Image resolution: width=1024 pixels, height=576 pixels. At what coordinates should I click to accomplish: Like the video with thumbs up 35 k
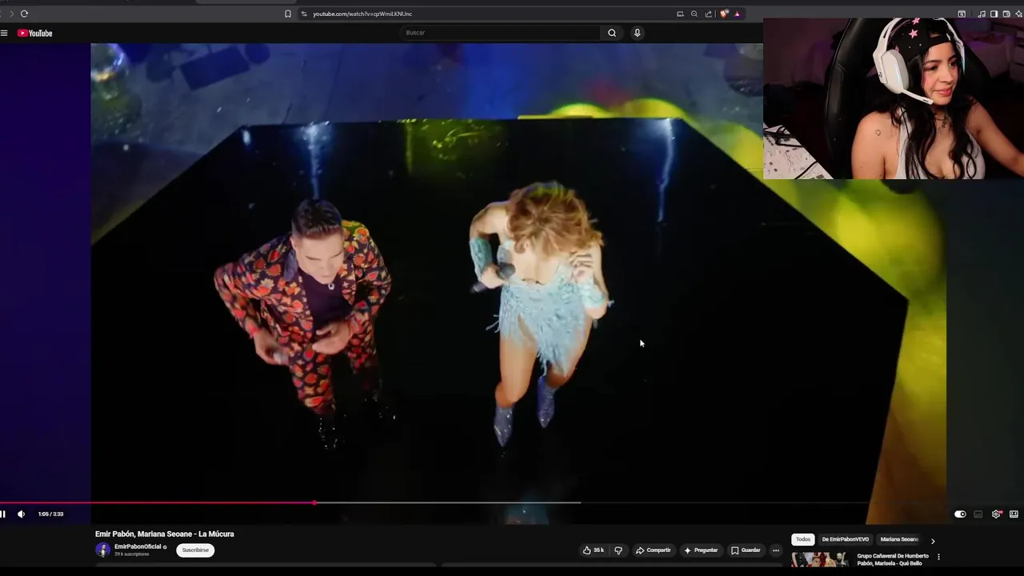coord(594,550)
